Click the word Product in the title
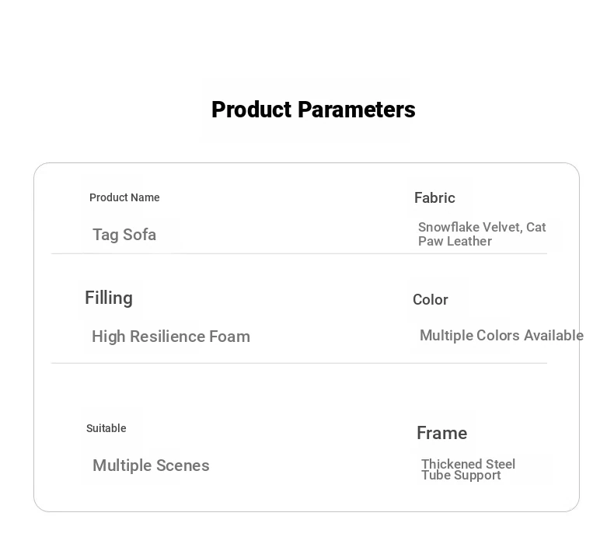This screenshot has width=614, height=558. tap(252, 110)
